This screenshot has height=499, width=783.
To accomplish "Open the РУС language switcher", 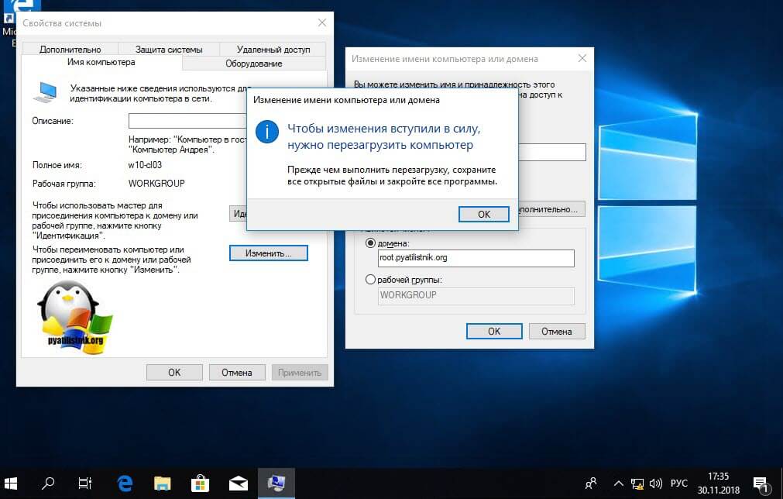I will coord(678,483).
